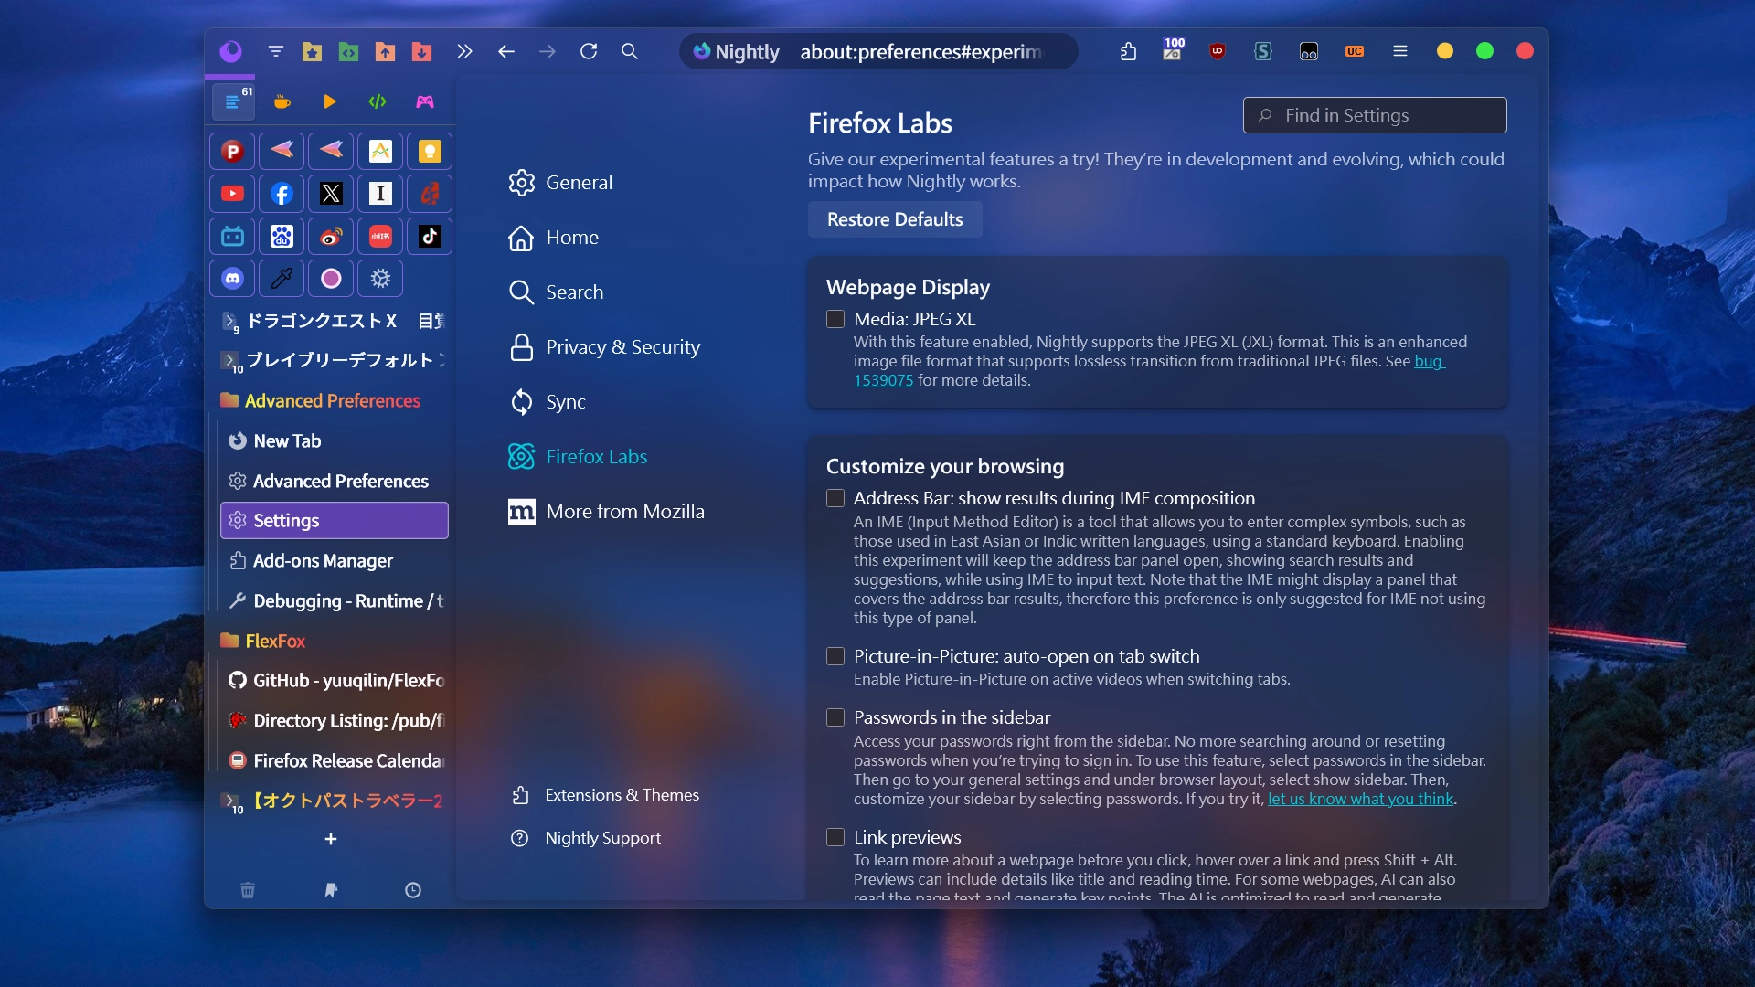Click the uBlock Origin toolbar icon
Viewport: 1755px width, 987px height.
click(1217, 52)
